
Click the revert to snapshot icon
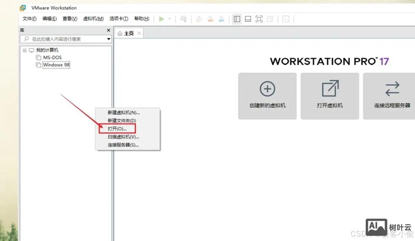pyautogui.click(x=210, y=19)
